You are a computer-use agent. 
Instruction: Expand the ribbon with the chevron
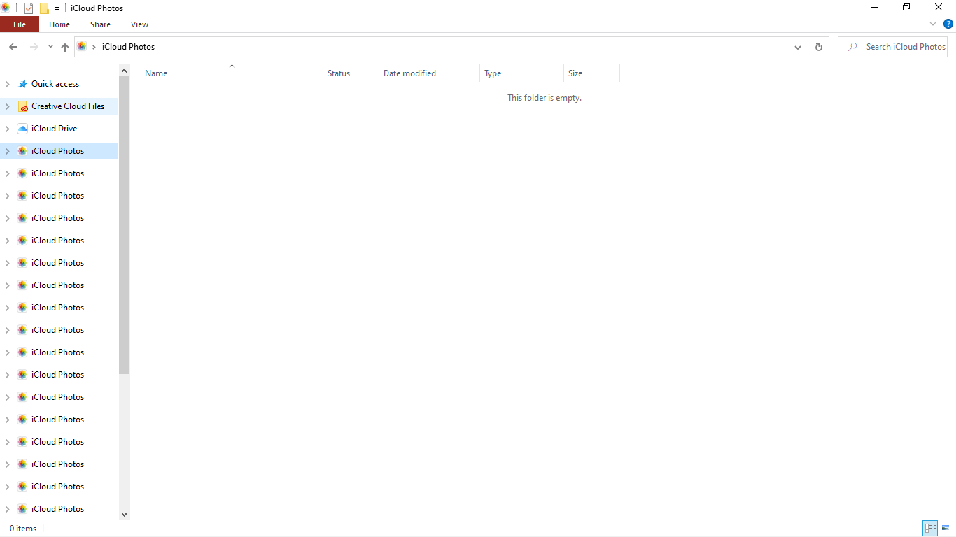click(933, 24)
